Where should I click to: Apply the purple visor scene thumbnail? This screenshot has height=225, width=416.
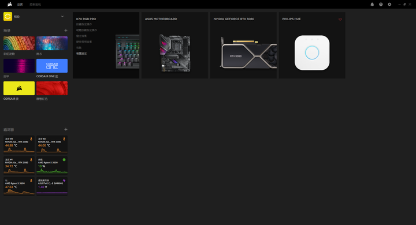point(19,66)
